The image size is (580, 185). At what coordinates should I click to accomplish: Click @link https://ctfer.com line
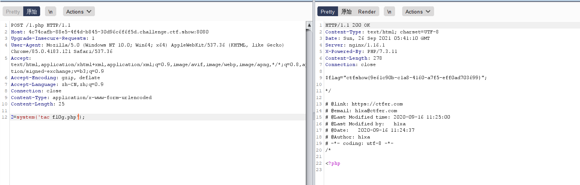pos(364,104)
